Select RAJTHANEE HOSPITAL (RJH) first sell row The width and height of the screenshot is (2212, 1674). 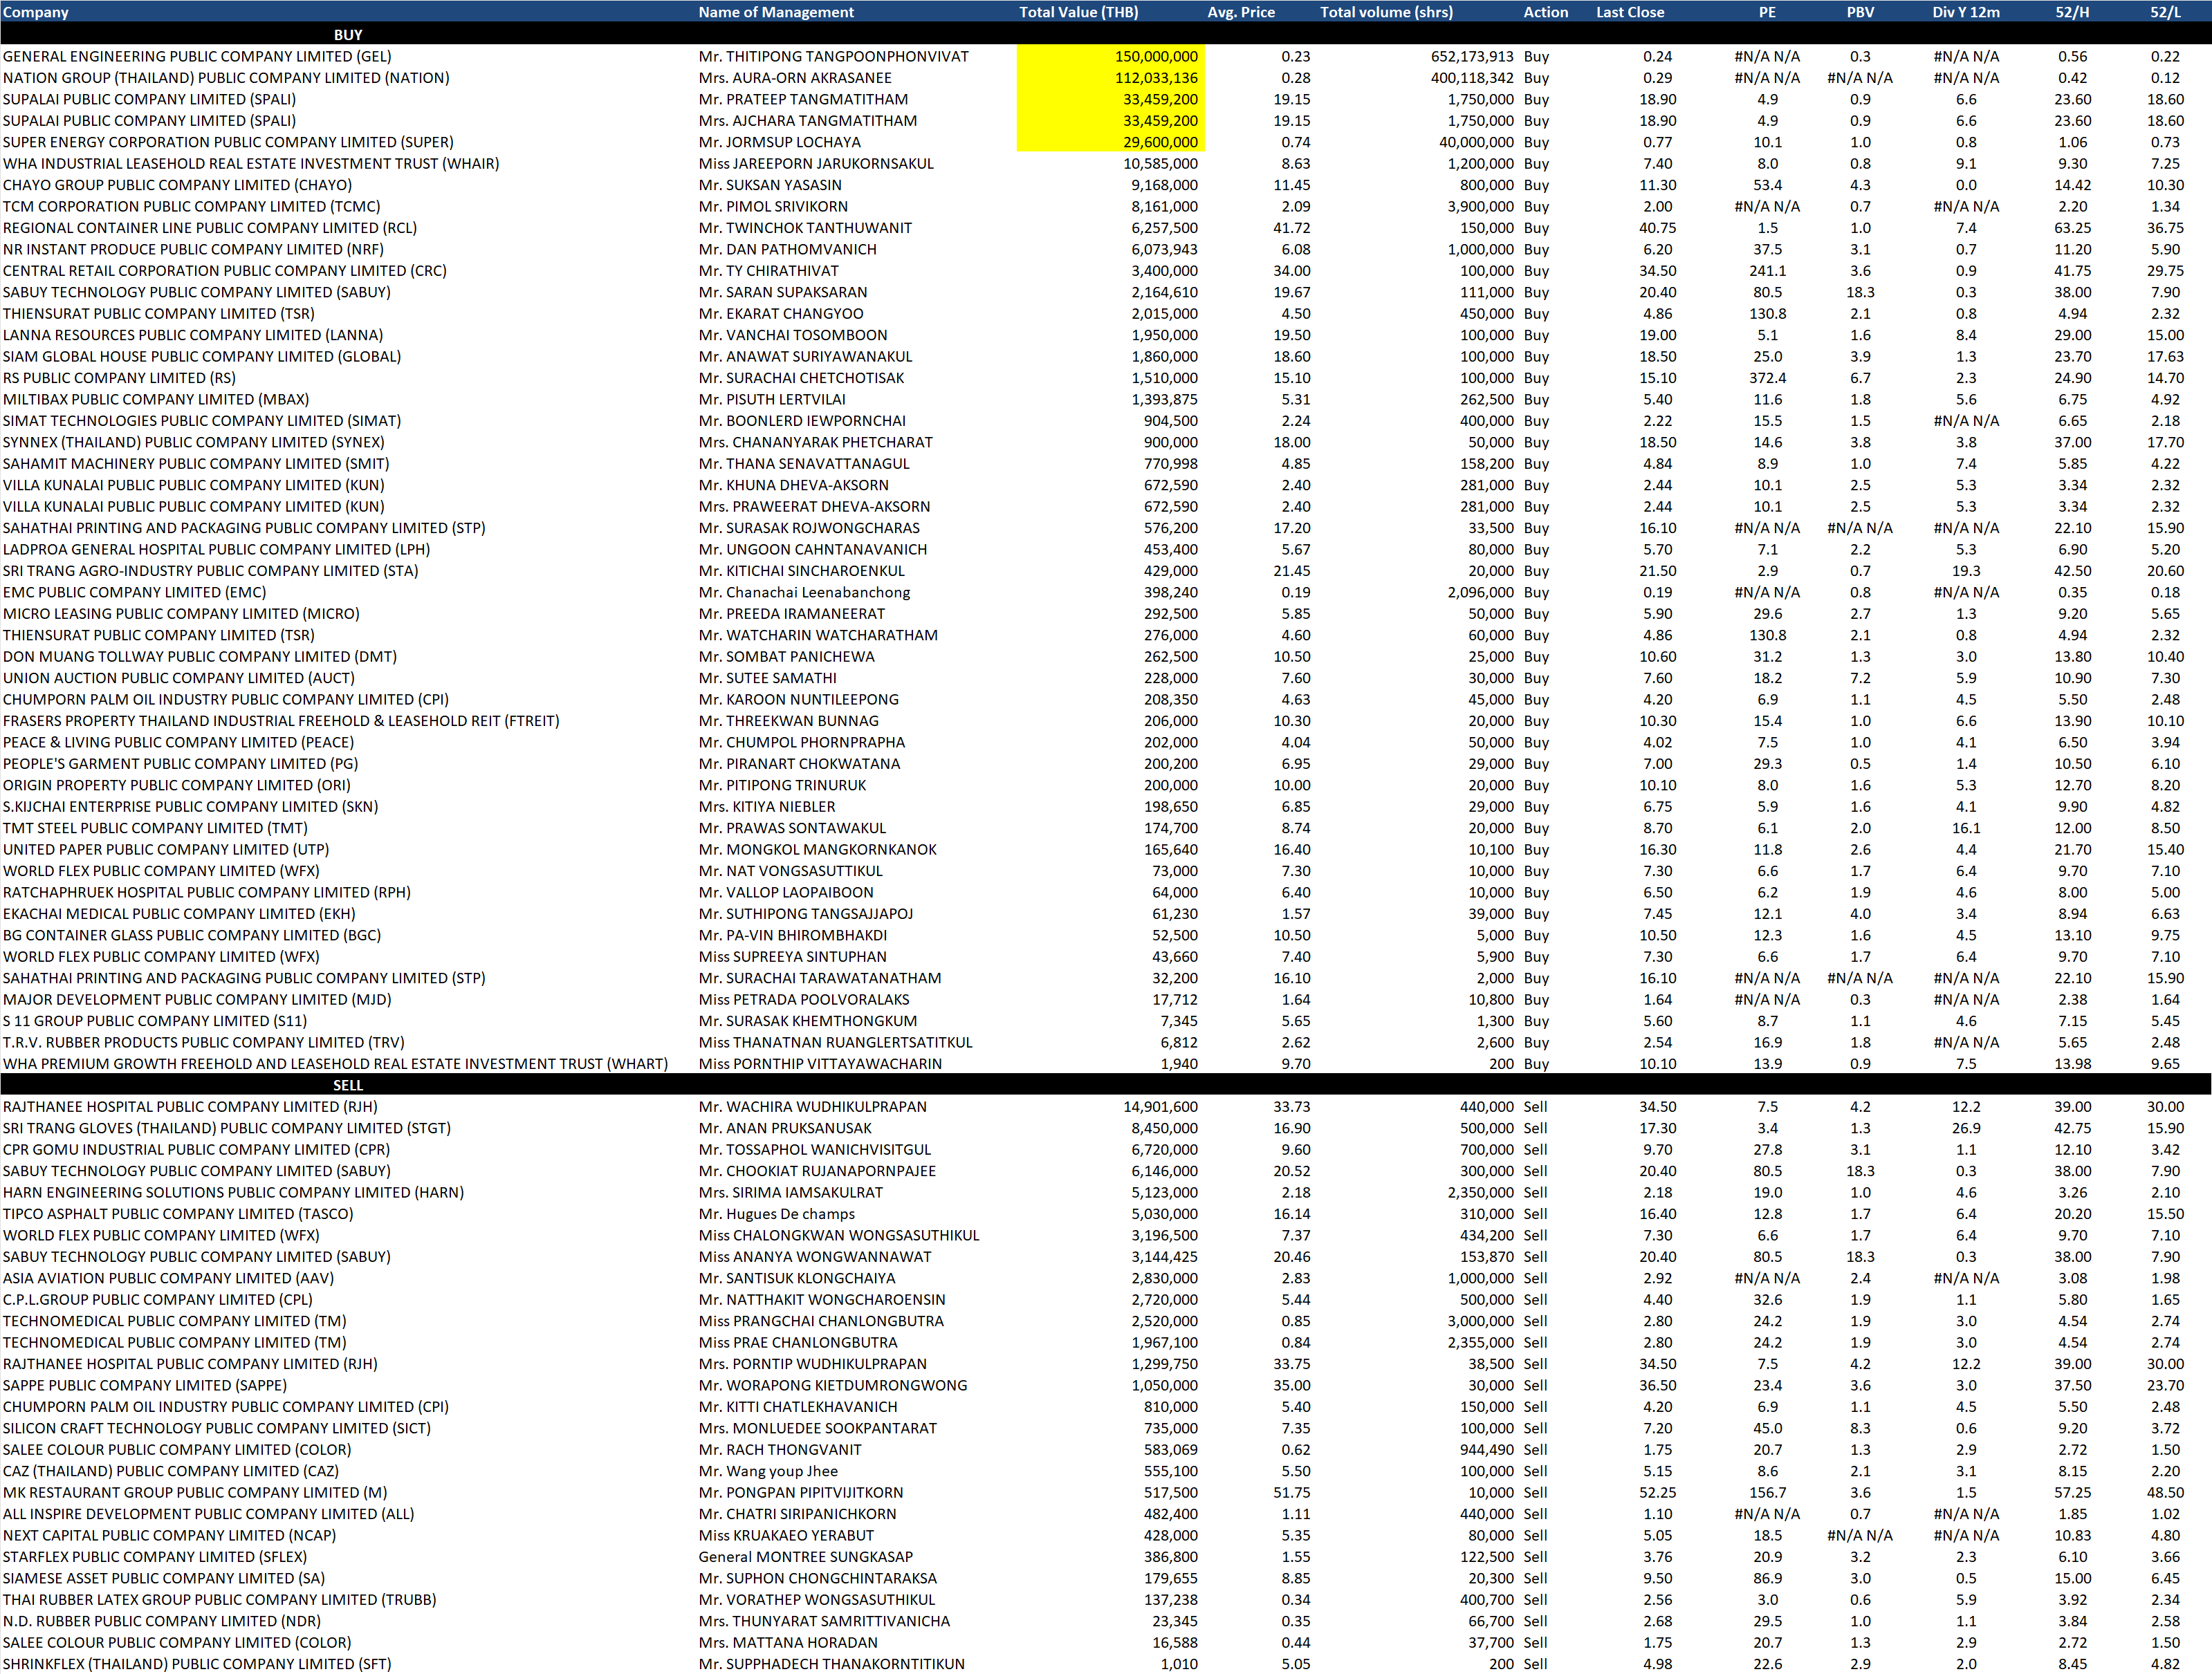pyautogui.click(x=190, y=1107)
